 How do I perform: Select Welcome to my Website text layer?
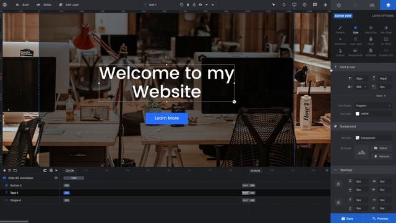pos(166,82)
